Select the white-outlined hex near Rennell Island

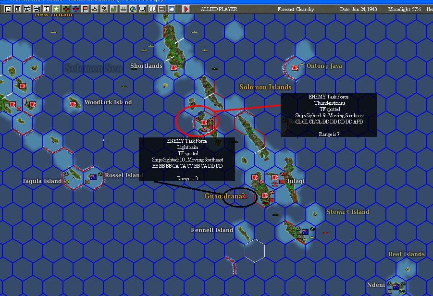(x=255, y=250)
